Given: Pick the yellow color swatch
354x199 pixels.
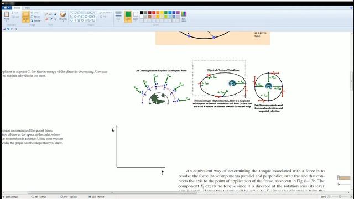Looking at the screenshot, I should [x=162, y=12].
